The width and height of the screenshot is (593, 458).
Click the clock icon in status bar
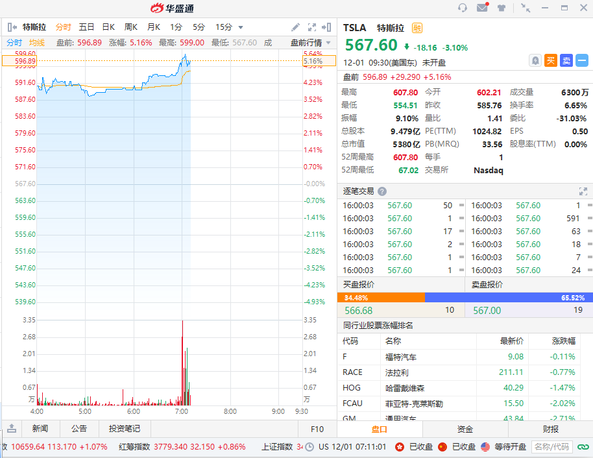point(309,447)
